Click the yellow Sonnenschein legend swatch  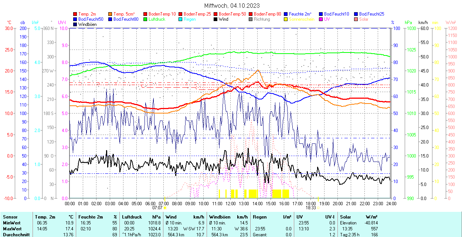click(286, 19)
